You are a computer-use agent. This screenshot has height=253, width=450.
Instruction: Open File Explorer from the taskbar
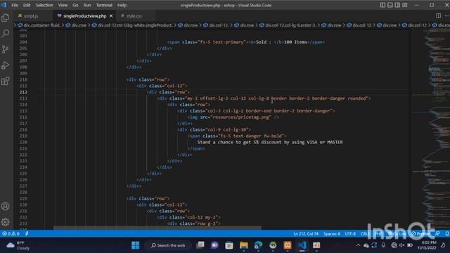click(x=244, y=245)
